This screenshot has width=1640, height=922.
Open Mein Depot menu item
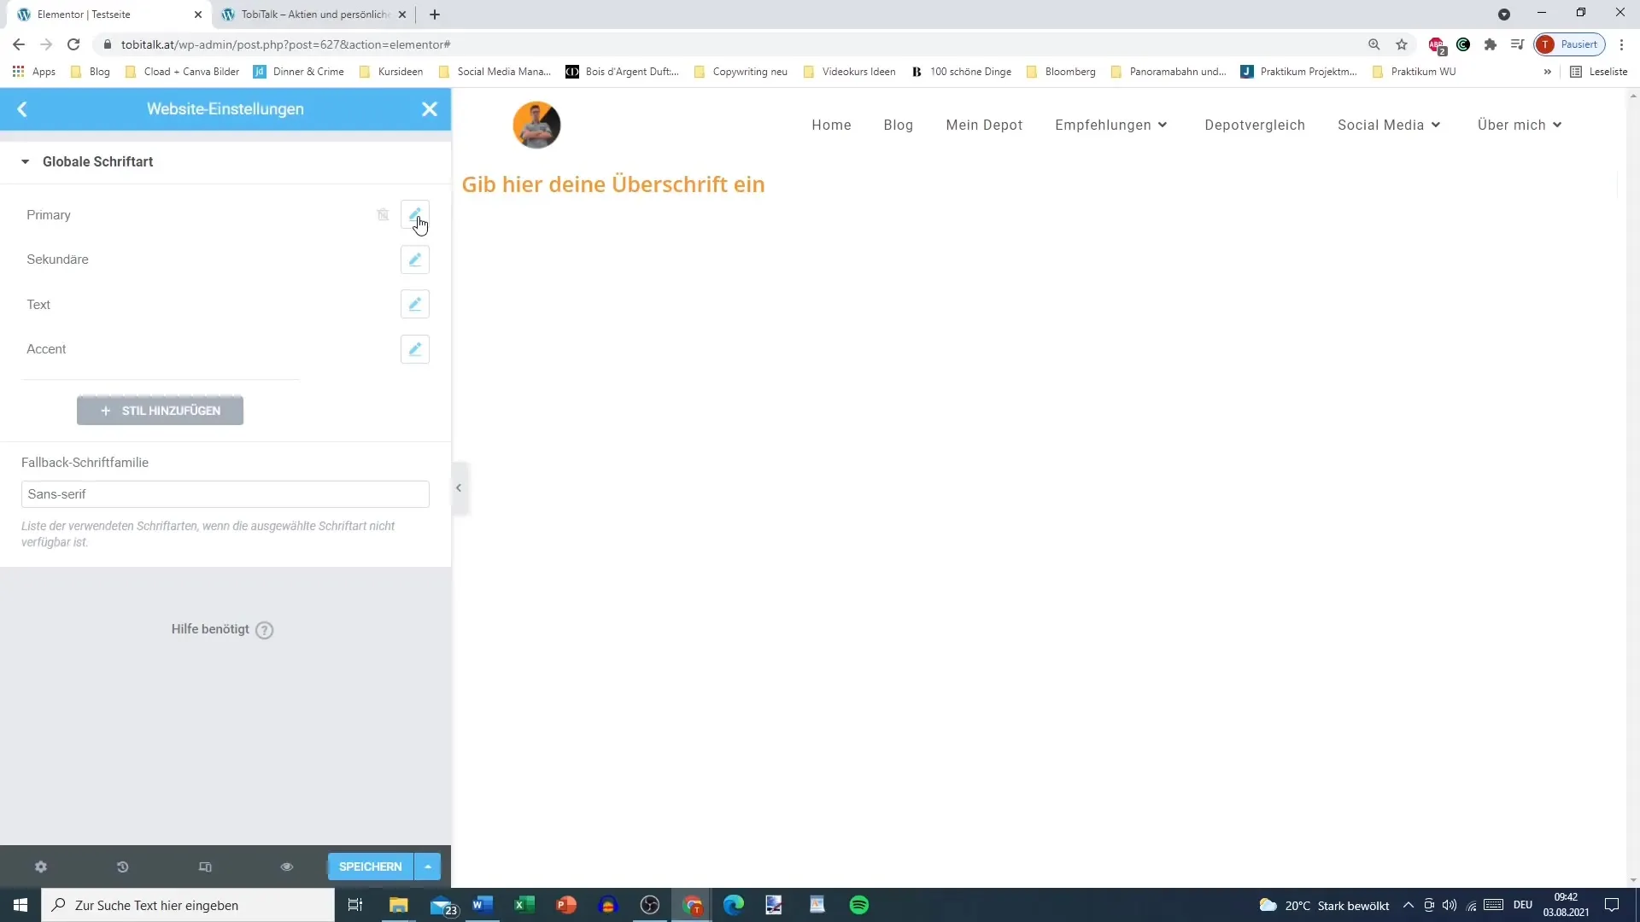click(x=984, y=125)
